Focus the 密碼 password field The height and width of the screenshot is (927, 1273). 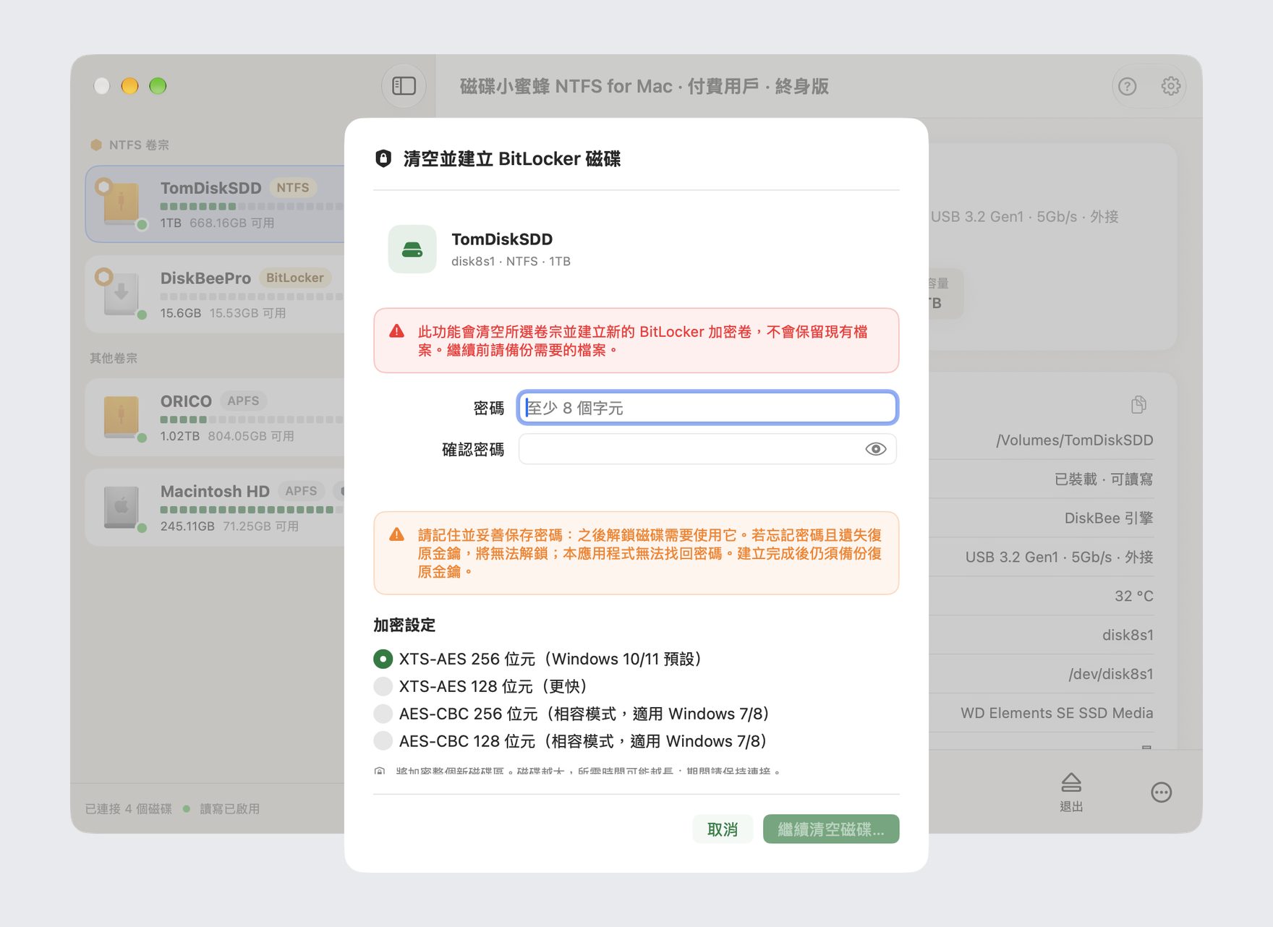(707, 408)
